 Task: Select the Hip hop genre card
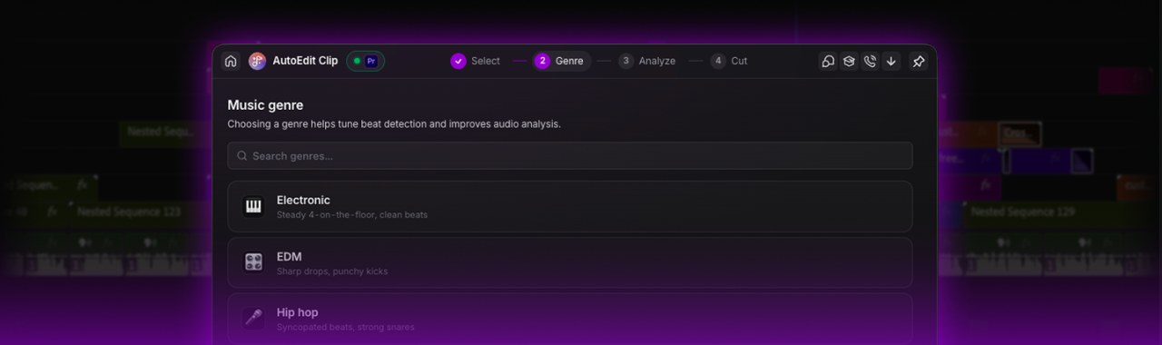(x=570, y=318)
